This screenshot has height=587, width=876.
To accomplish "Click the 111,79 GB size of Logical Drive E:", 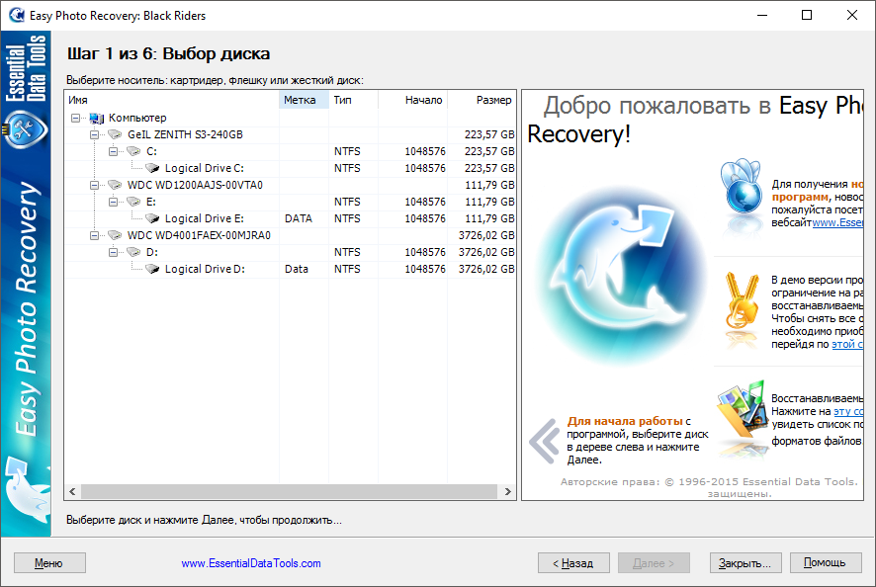I will click(490, 218).
